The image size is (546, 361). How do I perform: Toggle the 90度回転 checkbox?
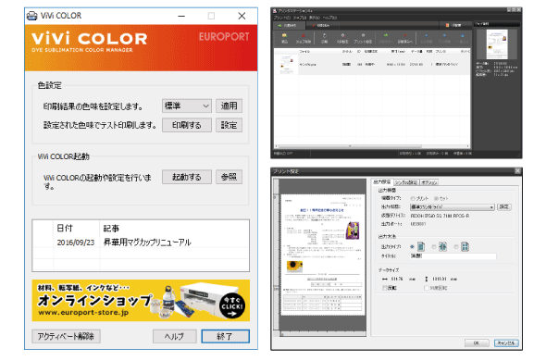(427, 288)
